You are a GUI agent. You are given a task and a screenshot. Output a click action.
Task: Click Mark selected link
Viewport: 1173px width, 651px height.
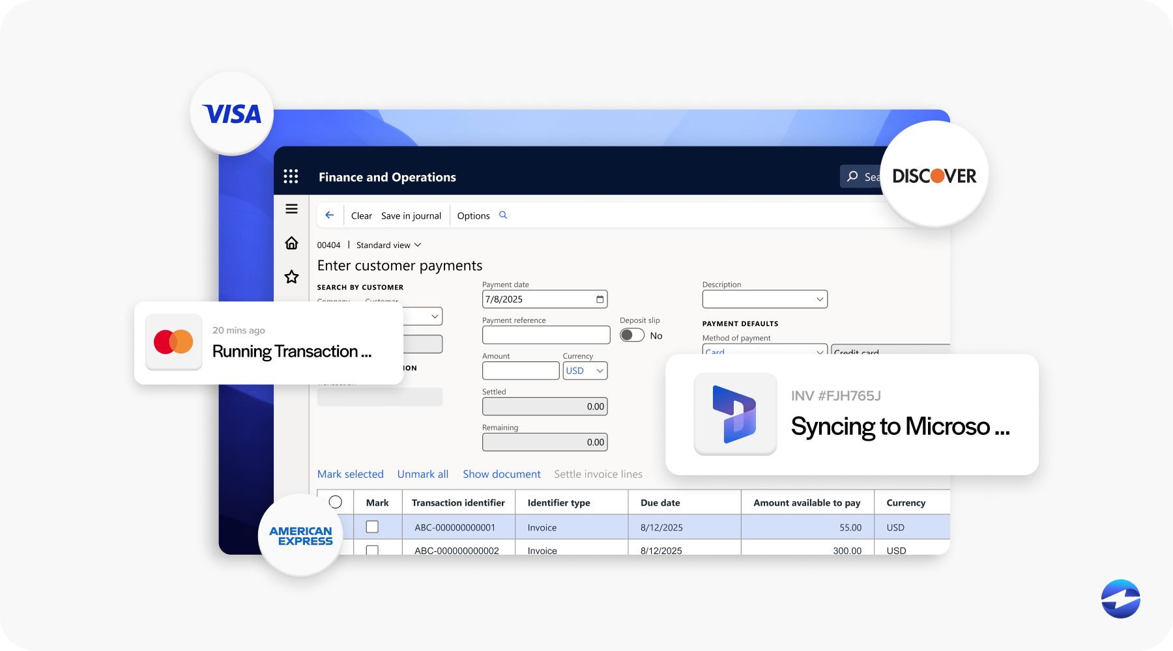(x=350, y=474)
